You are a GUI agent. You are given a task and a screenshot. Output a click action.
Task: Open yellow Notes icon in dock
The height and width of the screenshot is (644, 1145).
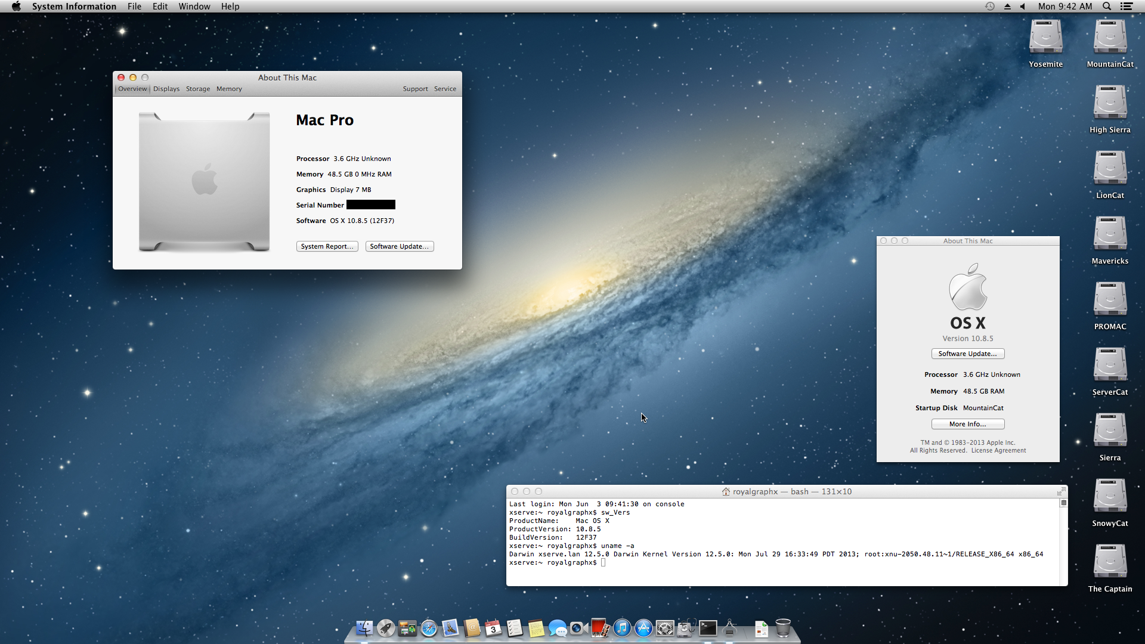(x=536, y=628)
